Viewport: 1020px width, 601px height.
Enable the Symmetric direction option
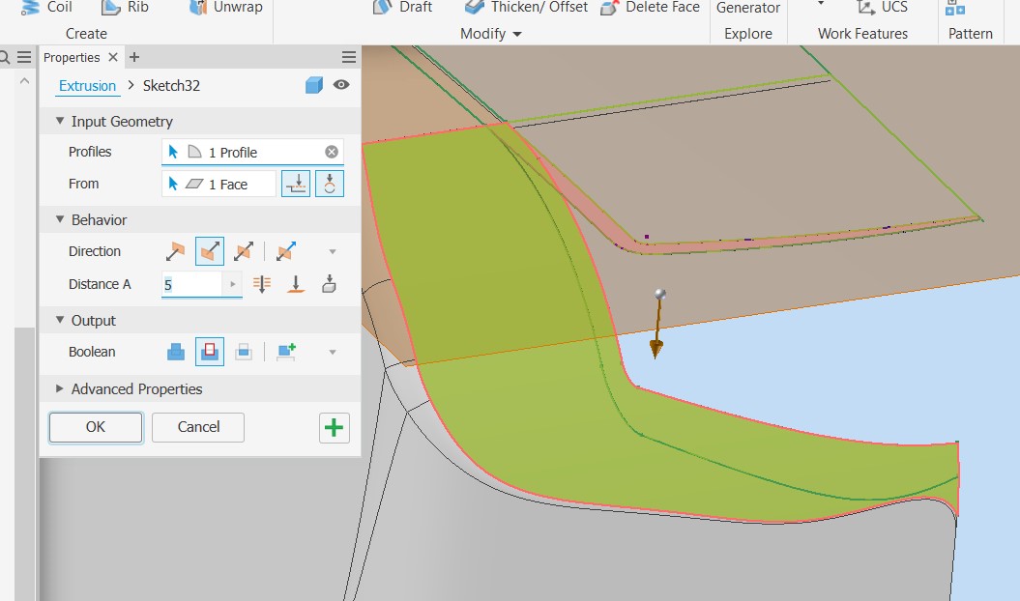(243, 251)
